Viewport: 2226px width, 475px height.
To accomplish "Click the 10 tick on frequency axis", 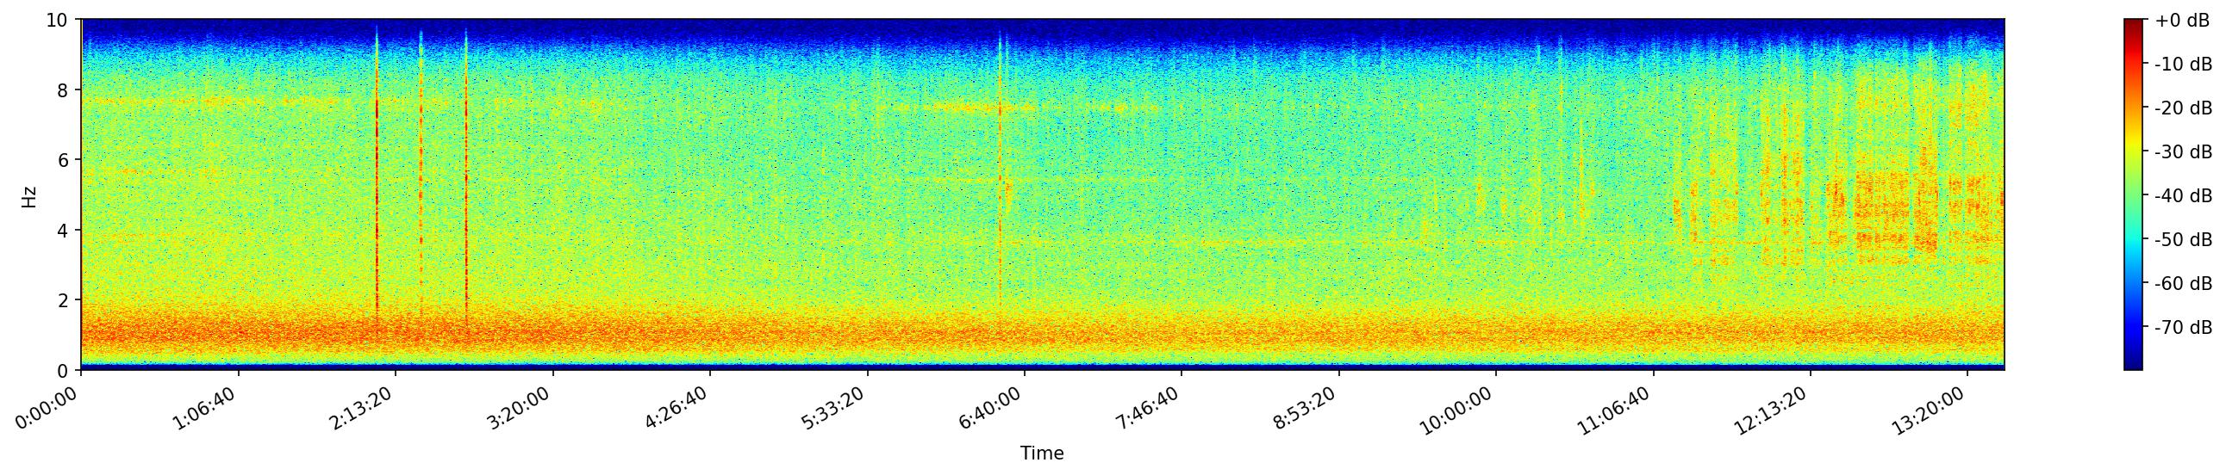I will (x=57, y=20).
